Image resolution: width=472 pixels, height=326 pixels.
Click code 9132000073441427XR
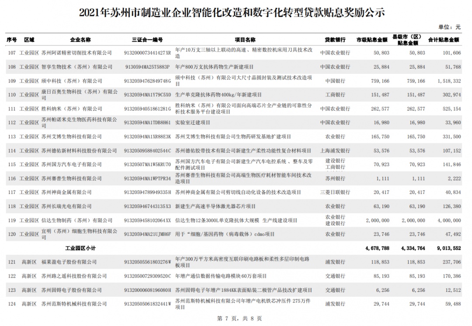(x=148, y=53)
